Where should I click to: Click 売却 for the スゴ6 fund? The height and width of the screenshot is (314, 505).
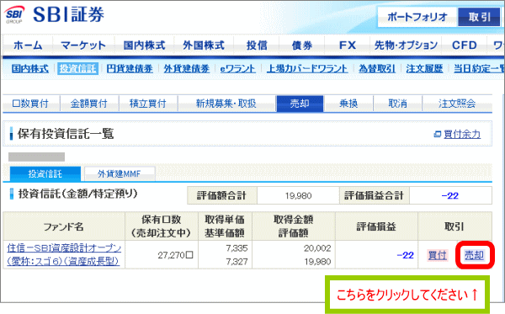point(474,255)
